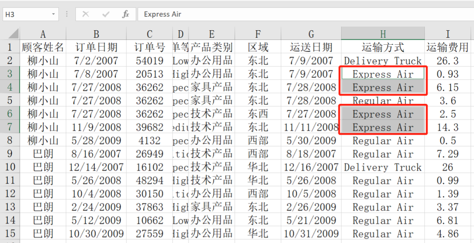Click cell with order number 10662
The height and width of the screenshot is (243, 474).
coord(149,220)
